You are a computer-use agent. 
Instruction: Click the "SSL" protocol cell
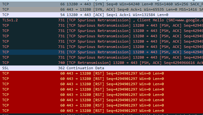point(5,68)
